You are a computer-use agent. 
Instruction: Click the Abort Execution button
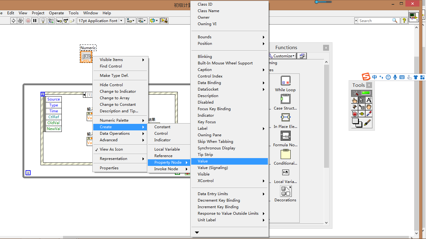tap(28, 21)
